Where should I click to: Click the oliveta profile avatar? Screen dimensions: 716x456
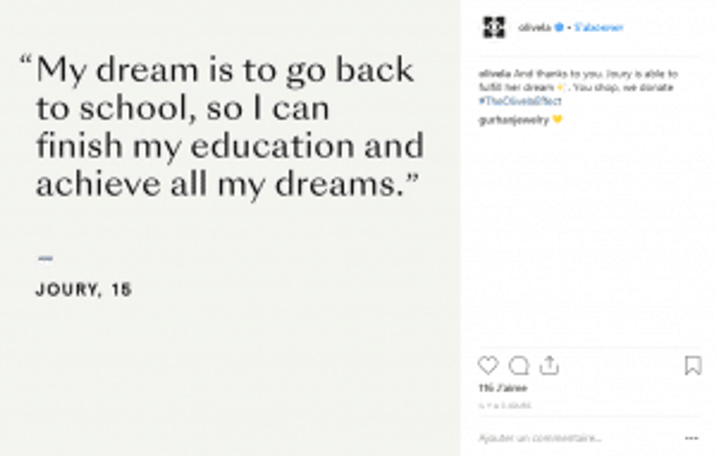point(494,27)
